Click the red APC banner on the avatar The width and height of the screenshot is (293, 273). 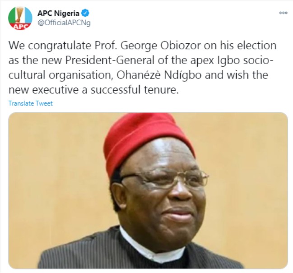pos(20,26)
